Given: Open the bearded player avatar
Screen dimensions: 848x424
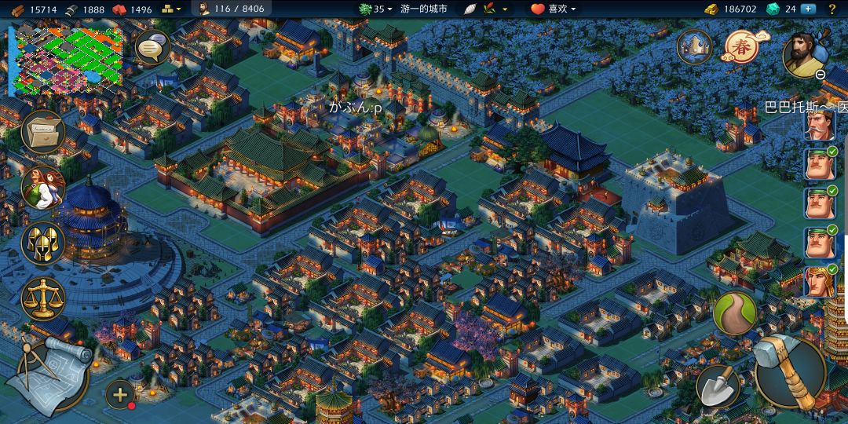Looking at the screenshot, I should [x=804, y=55].
